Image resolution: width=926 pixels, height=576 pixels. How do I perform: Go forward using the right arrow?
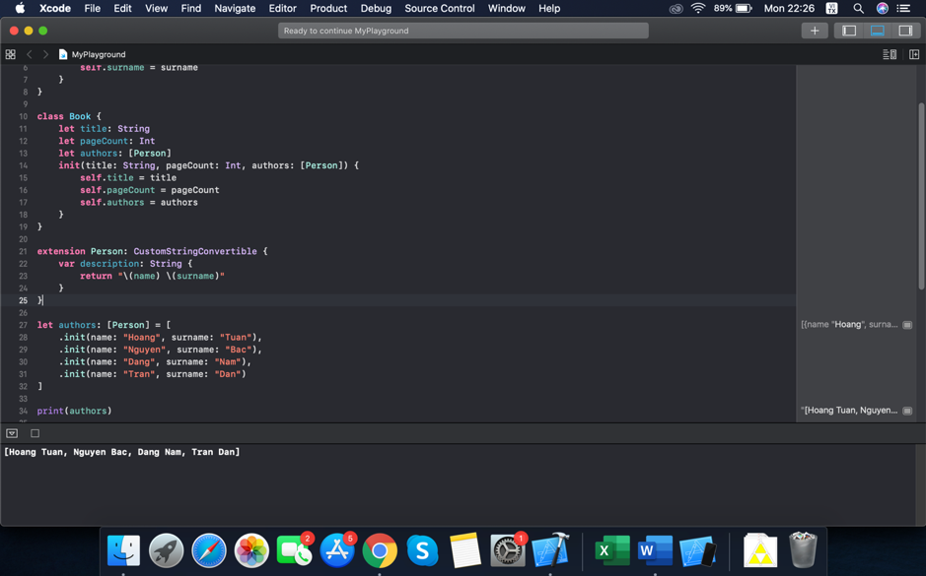coord(45,55)
